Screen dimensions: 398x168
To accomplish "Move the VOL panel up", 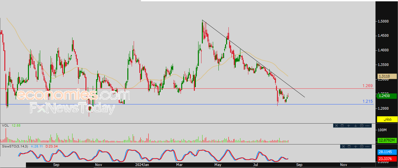I will click(348, 126).
